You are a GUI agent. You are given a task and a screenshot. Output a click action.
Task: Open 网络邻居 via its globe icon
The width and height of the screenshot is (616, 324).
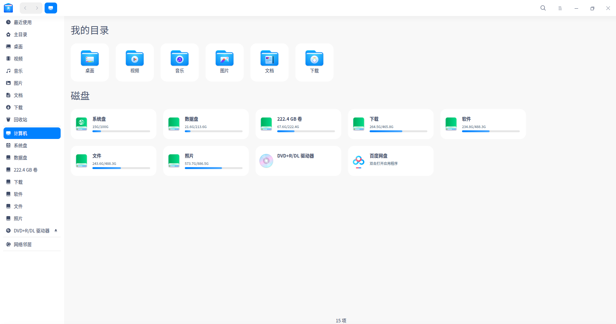[x=8, y=244]
